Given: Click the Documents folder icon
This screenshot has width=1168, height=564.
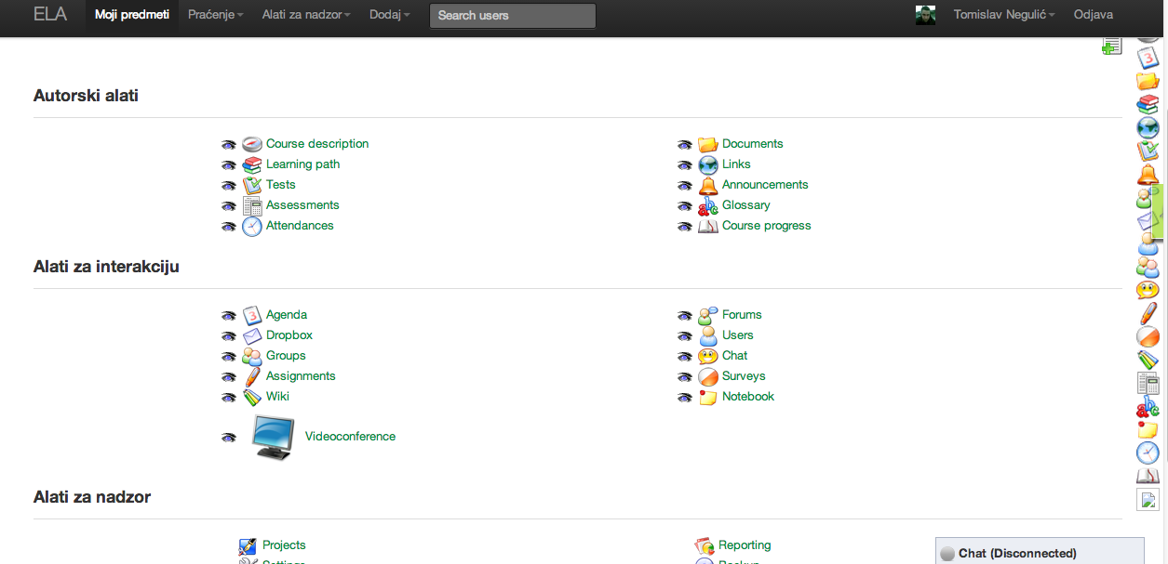Looking at the screenshot, I should coord(708,144).
